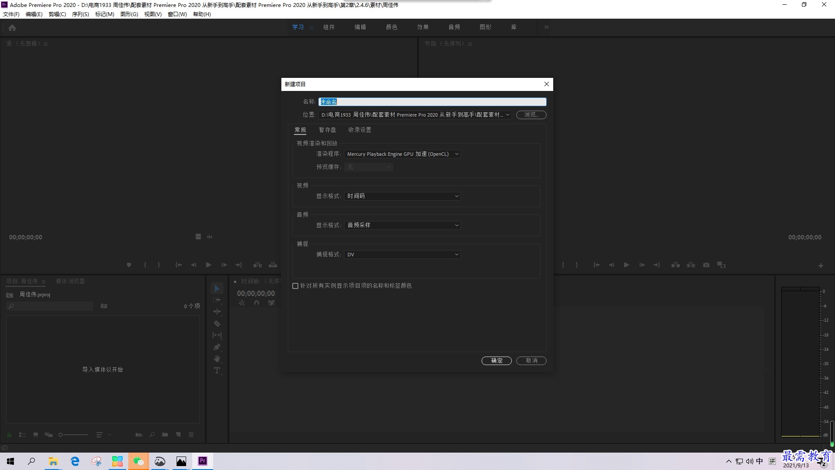Click Cancel button (取消)

tap(531, 361)
